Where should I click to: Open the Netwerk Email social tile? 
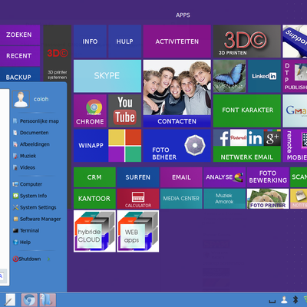tap(247, 146)
